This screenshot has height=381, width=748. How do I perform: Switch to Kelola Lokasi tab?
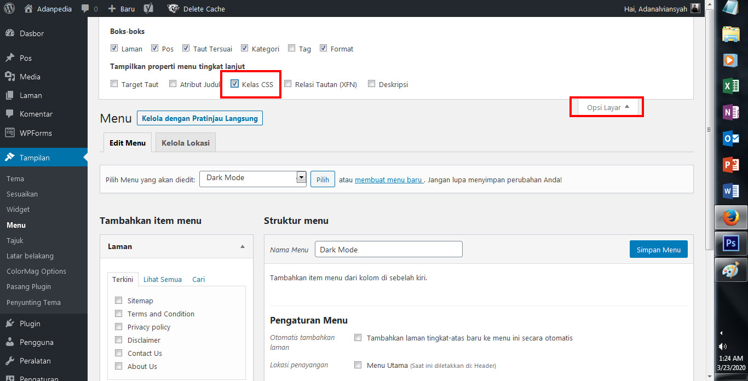[x=186, y=143]
